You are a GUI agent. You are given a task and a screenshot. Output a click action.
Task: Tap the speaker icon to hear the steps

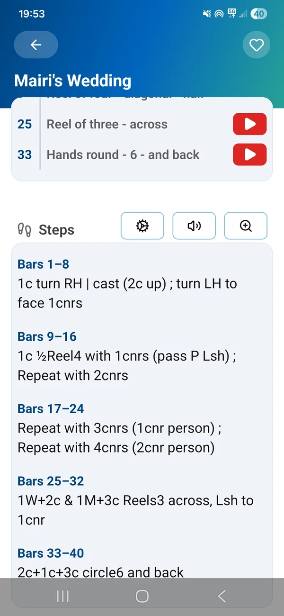tap(194, 226)
